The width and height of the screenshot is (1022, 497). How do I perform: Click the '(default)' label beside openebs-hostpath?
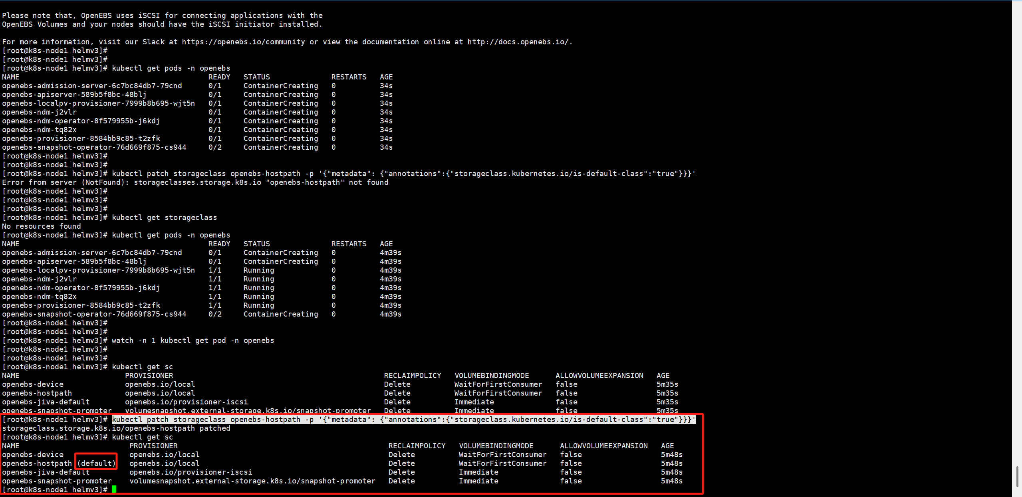click(96, 463)
